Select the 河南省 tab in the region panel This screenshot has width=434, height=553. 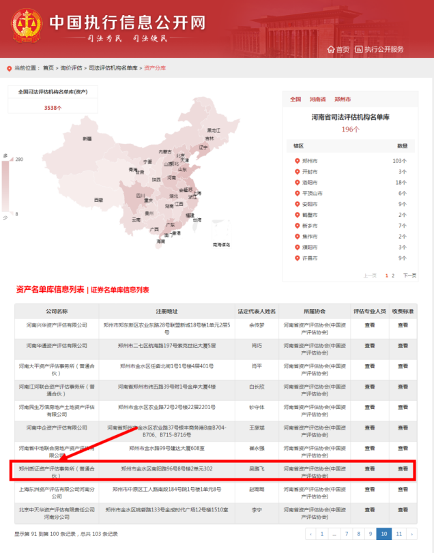click(x=317, y=99)
